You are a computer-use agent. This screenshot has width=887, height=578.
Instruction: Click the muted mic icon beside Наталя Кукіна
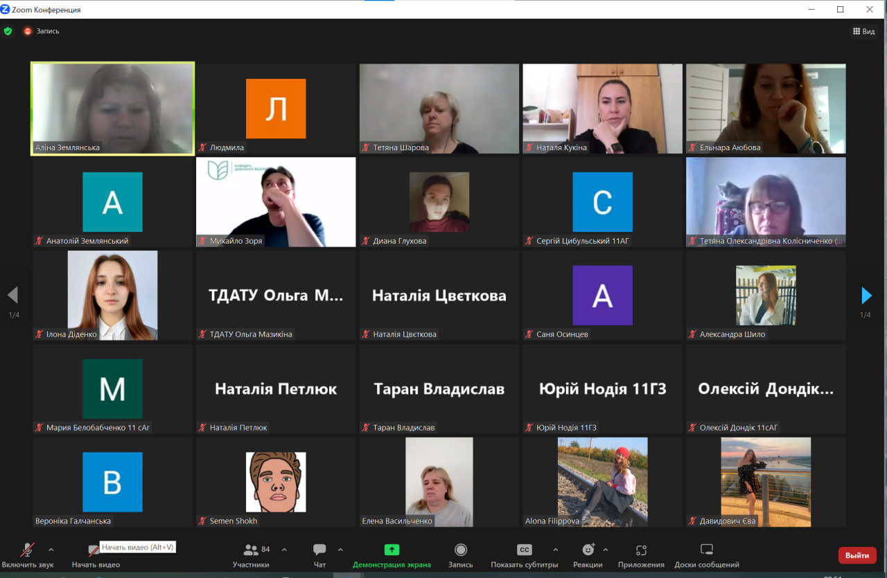530,147
